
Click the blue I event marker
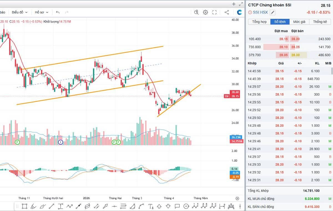click(60, 142)
